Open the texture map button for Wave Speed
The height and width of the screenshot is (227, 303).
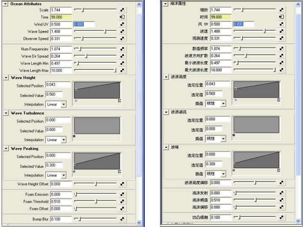pos(122,31)
